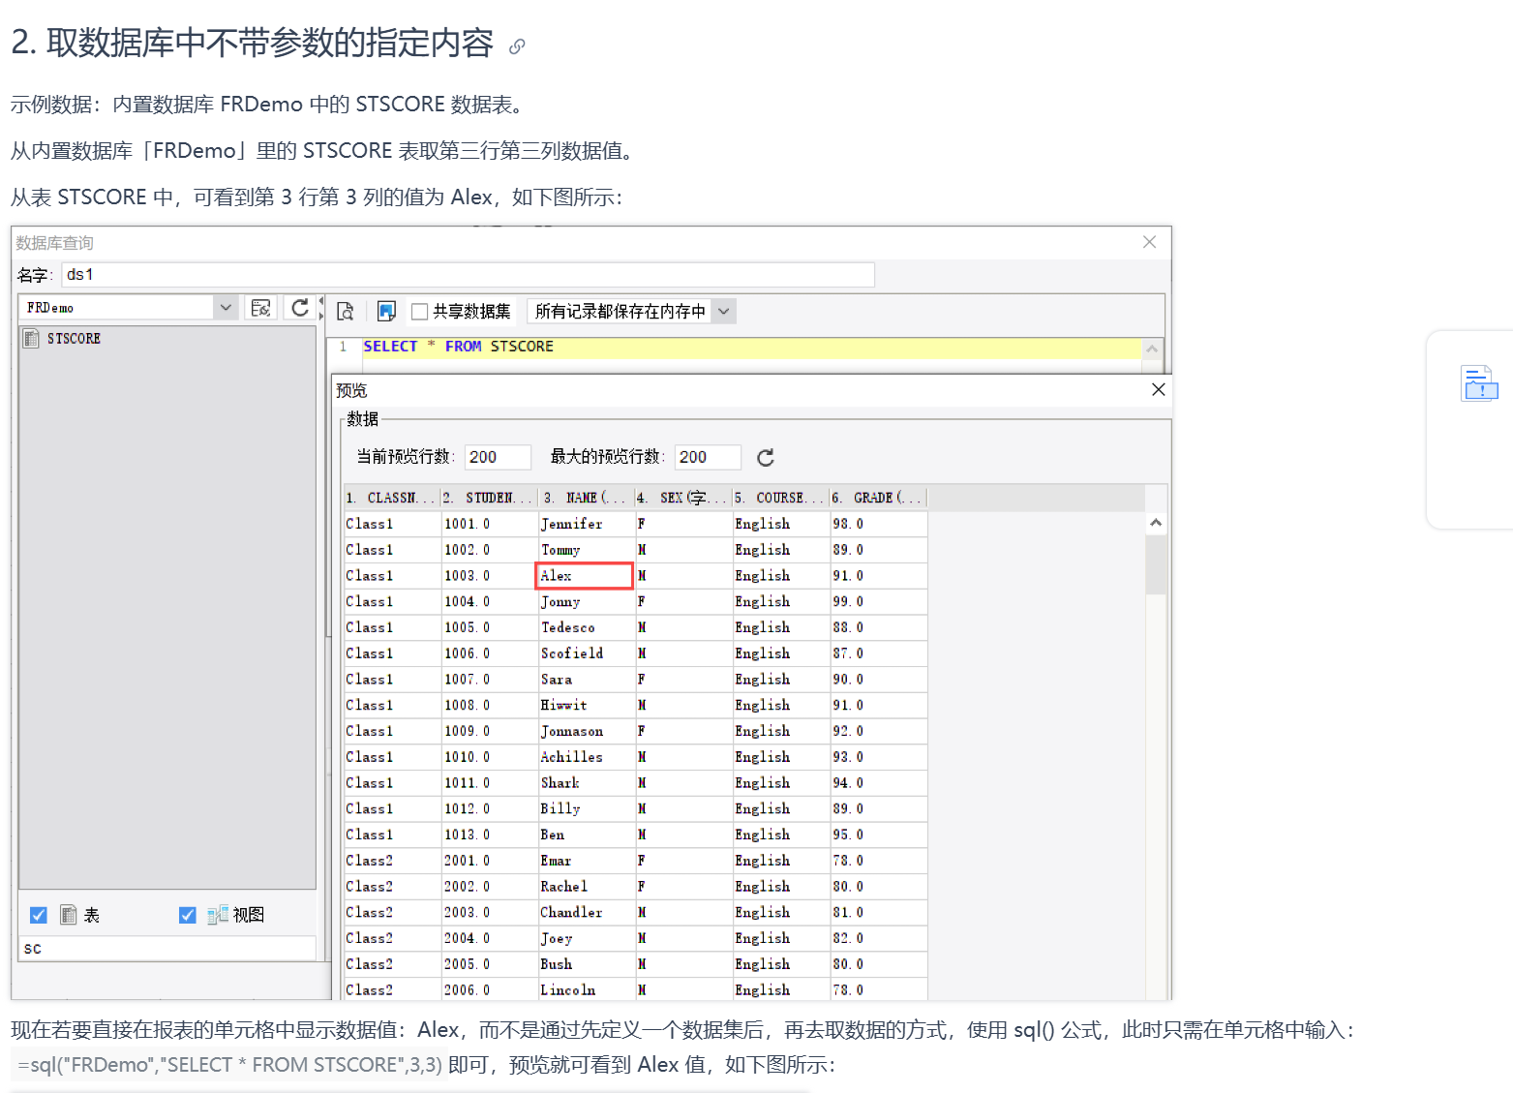This screenshot has width=1513, height=1093.
Task: Expand the 所有记录都保存在内存中 dropdown
Action: (x=723, y=311)
